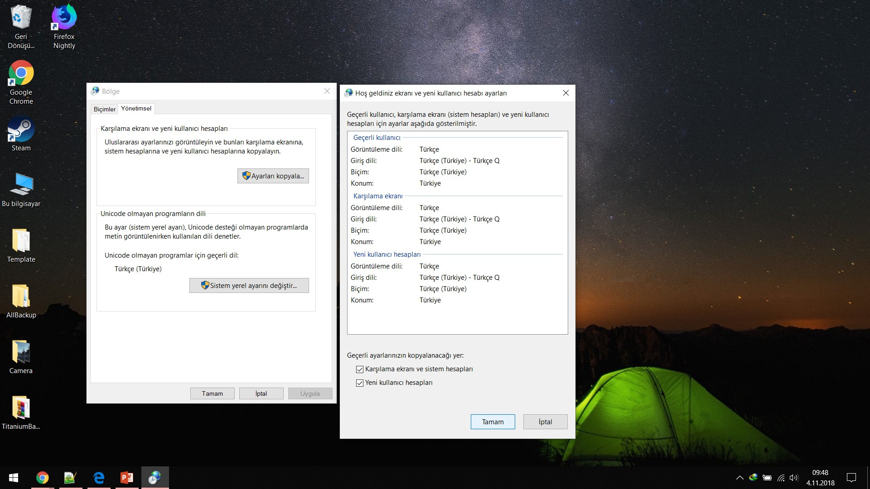870x489 pixels.
Task: Open Microsoft Edge from the taskbar
Action: (99, 478)
